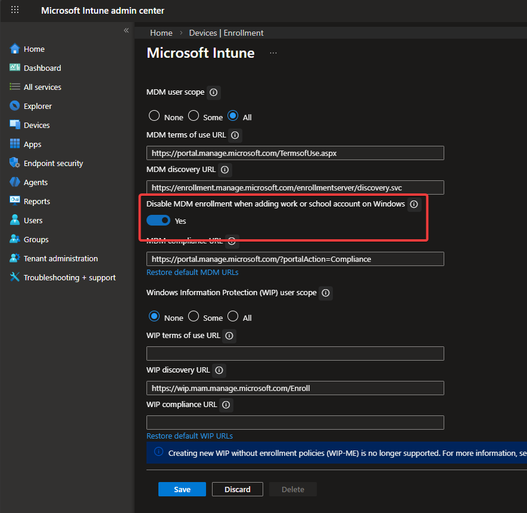The width and height of the screenshot is (527, 513).
Task: Open the Devices section
Action: [37, 126]
